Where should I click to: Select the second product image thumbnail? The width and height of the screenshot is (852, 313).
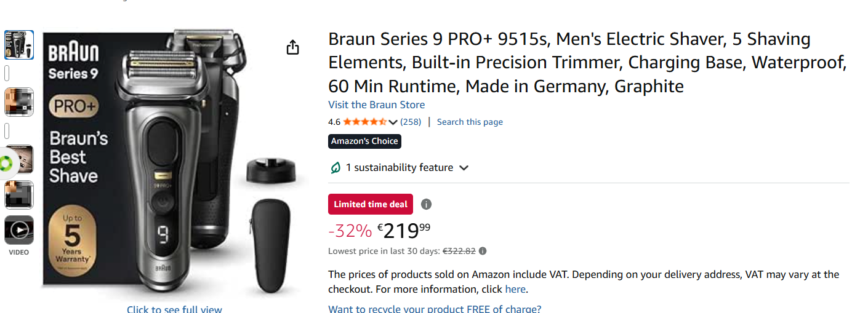[19, 102]
